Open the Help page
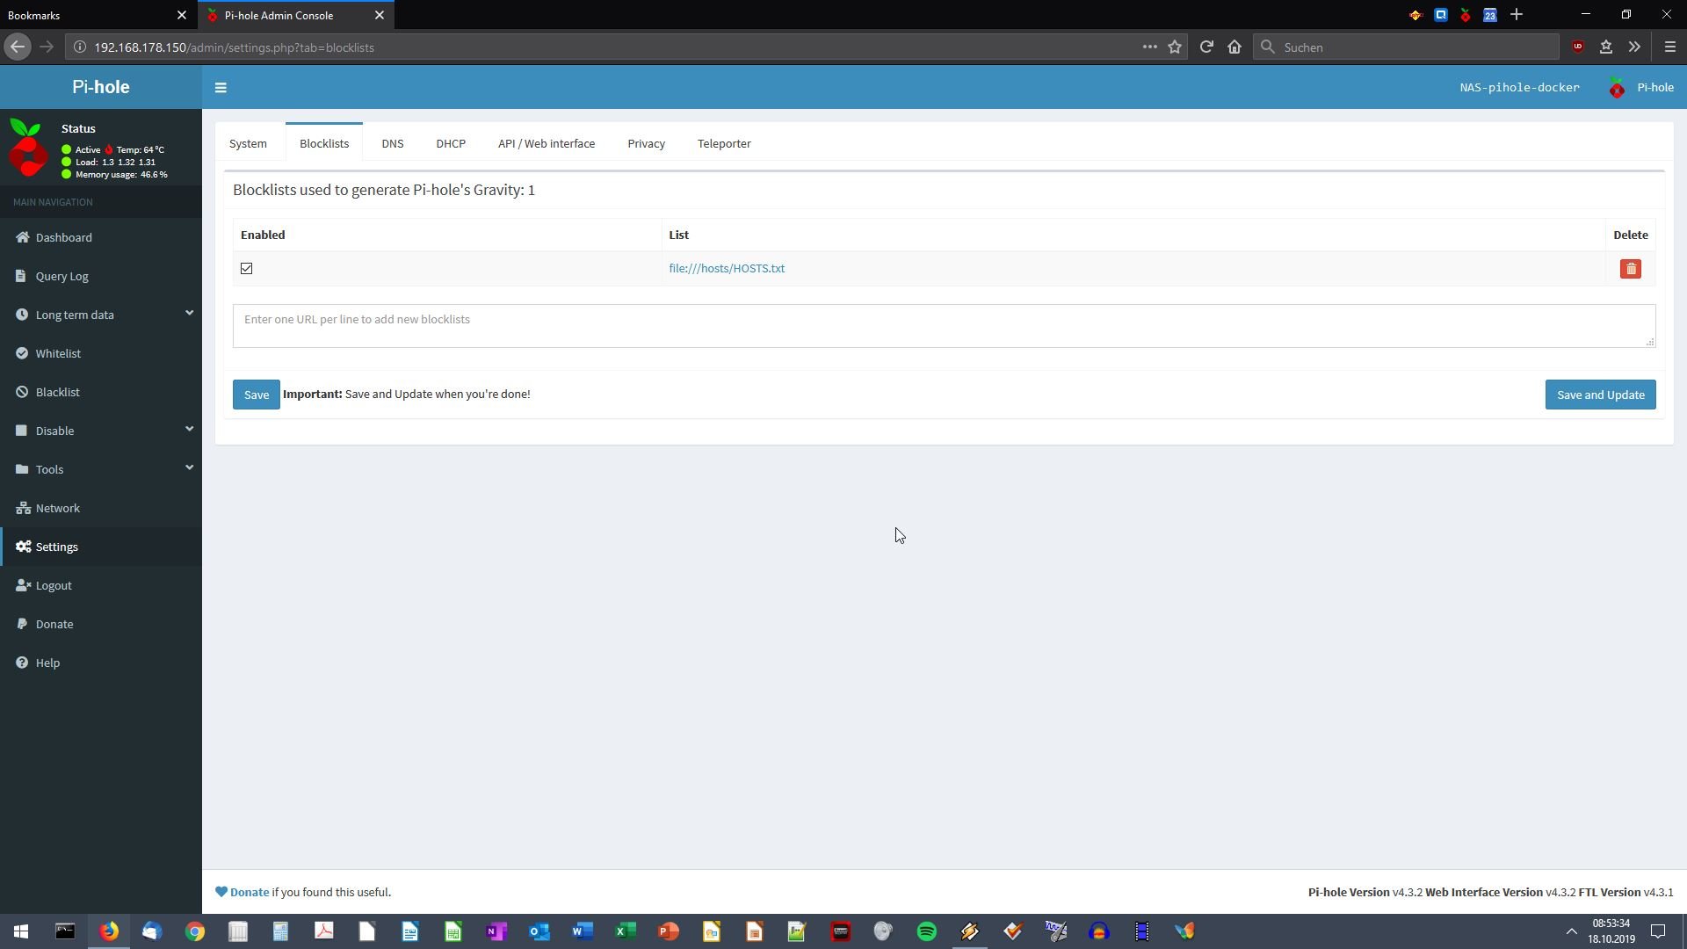This screenshot has width=1687, height=949. [101, 663]
